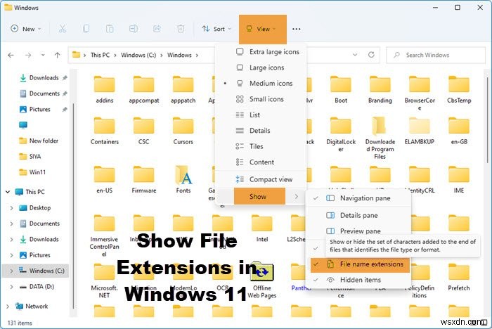Click the Cut scissors icon
492x329 pixels.
[x=63, y=29]
